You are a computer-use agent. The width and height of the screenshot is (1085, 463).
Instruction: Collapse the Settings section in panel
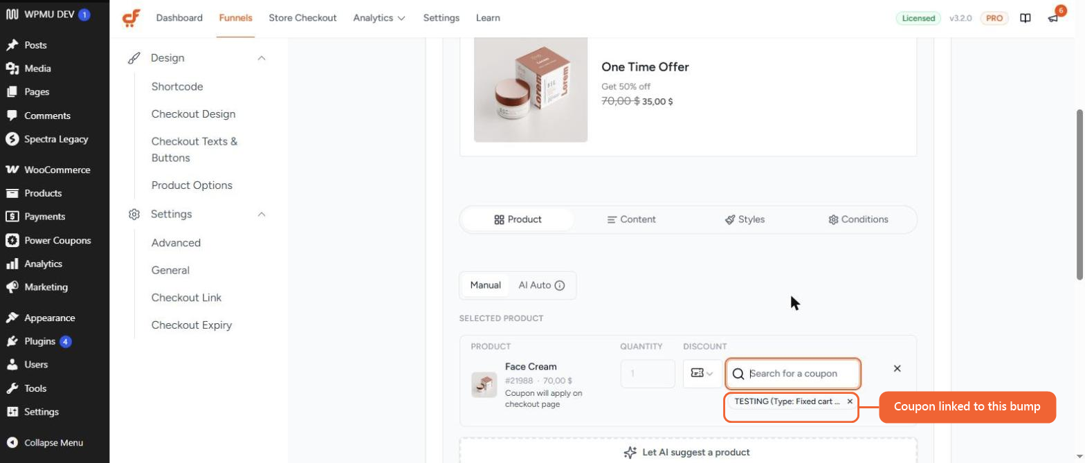tap(262, 215)
